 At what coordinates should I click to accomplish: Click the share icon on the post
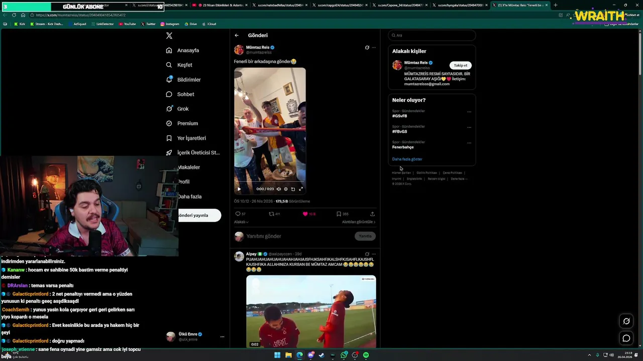click(372, 214)
